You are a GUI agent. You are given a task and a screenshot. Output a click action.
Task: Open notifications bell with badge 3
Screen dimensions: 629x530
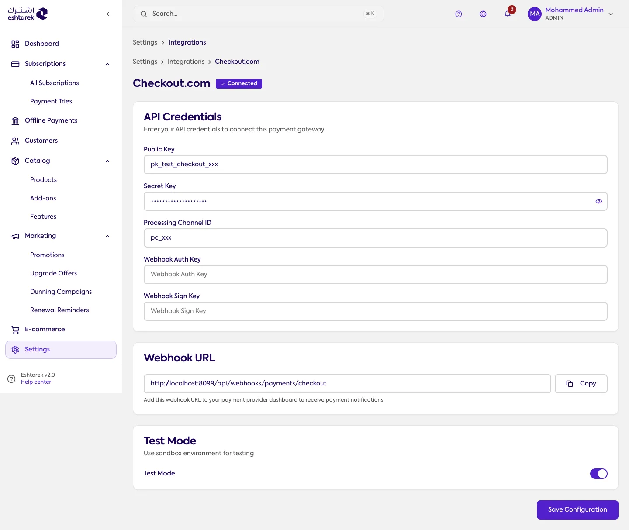tap(508, 14)
